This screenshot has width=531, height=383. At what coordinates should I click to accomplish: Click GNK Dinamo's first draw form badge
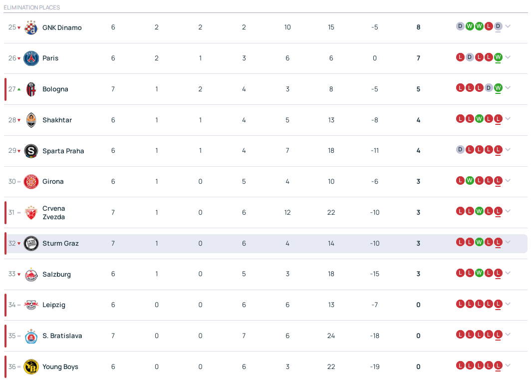[x=460, y=26]
